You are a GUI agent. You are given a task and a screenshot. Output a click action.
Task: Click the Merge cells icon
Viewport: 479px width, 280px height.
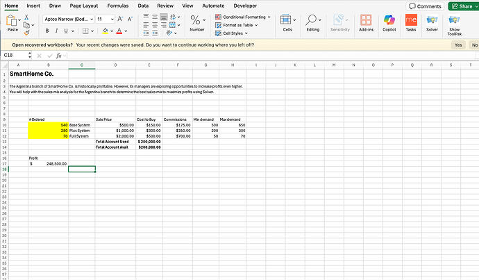click(173, 25)
